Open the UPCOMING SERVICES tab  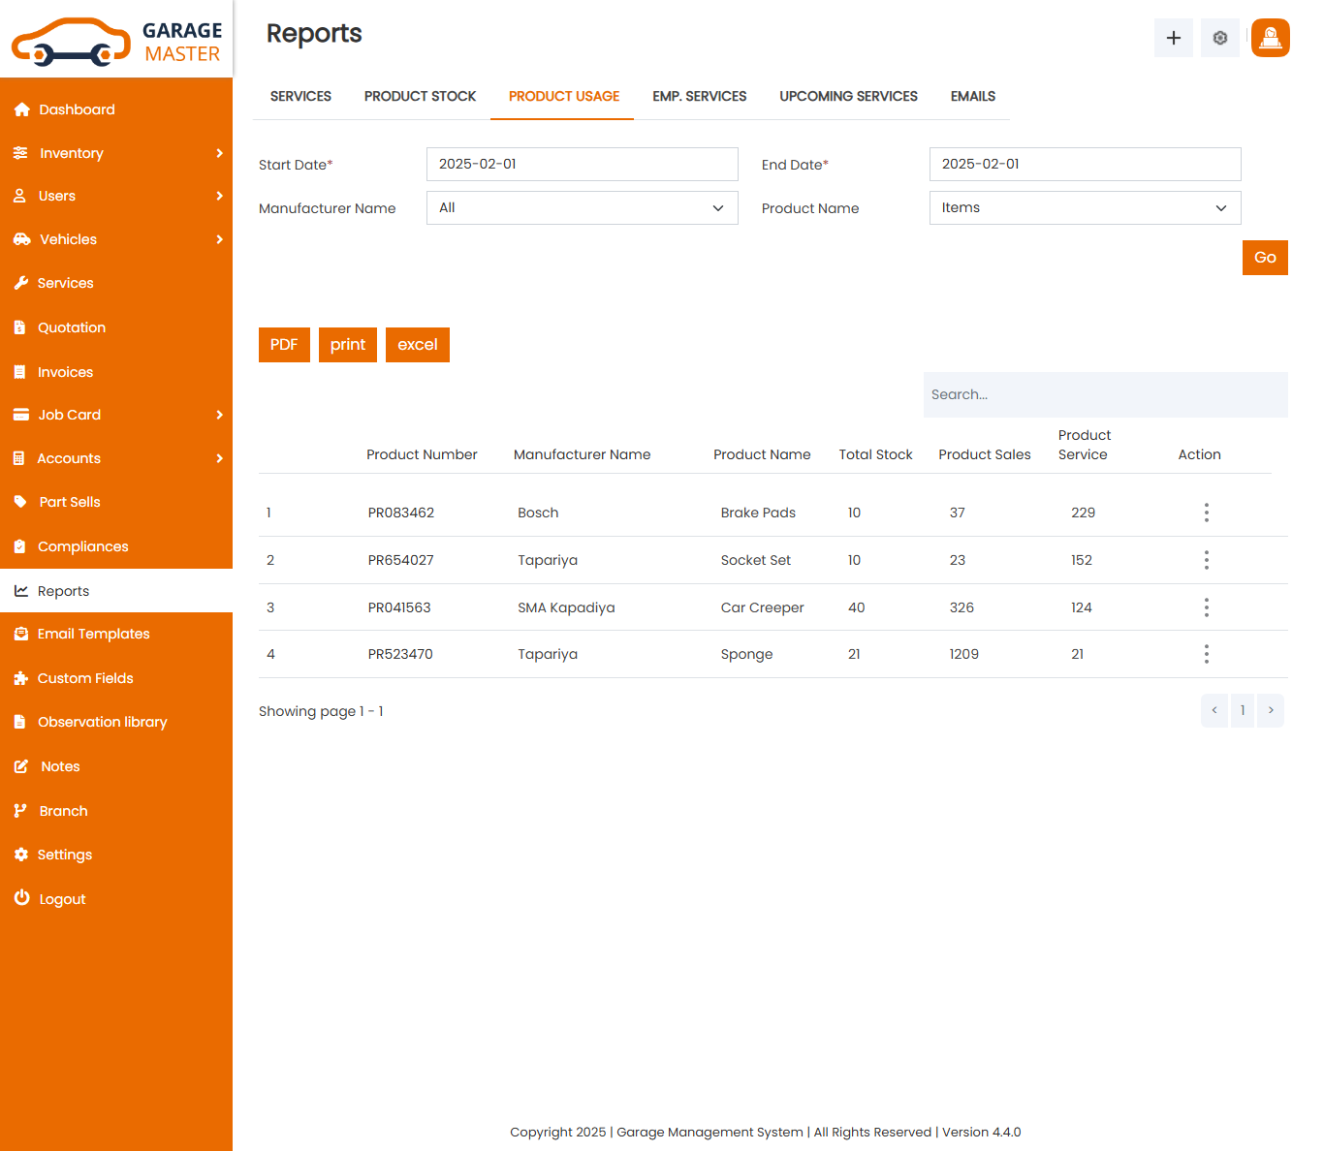coord(848,96)
